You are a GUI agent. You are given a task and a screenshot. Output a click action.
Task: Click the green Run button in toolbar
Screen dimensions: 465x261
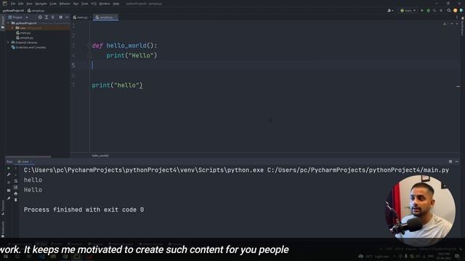(x=422, y=11)
